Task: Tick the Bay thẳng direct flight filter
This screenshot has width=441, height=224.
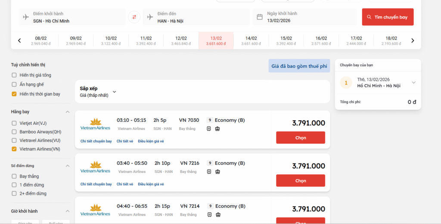Action: 14,176
